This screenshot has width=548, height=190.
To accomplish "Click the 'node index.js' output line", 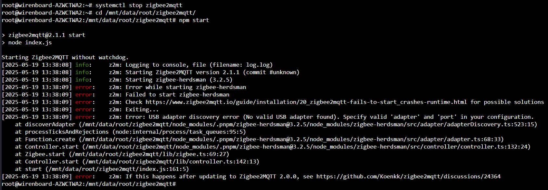I will pyautogui.click(x=30, y=42).
